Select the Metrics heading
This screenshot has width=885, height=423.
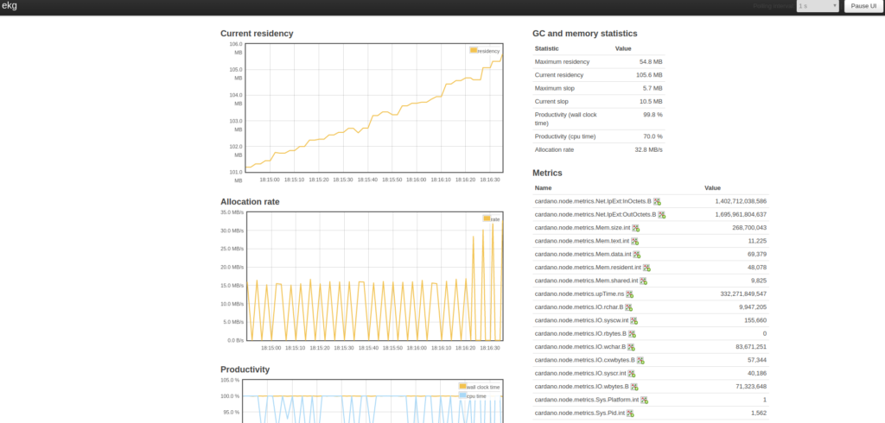point(547,173)
